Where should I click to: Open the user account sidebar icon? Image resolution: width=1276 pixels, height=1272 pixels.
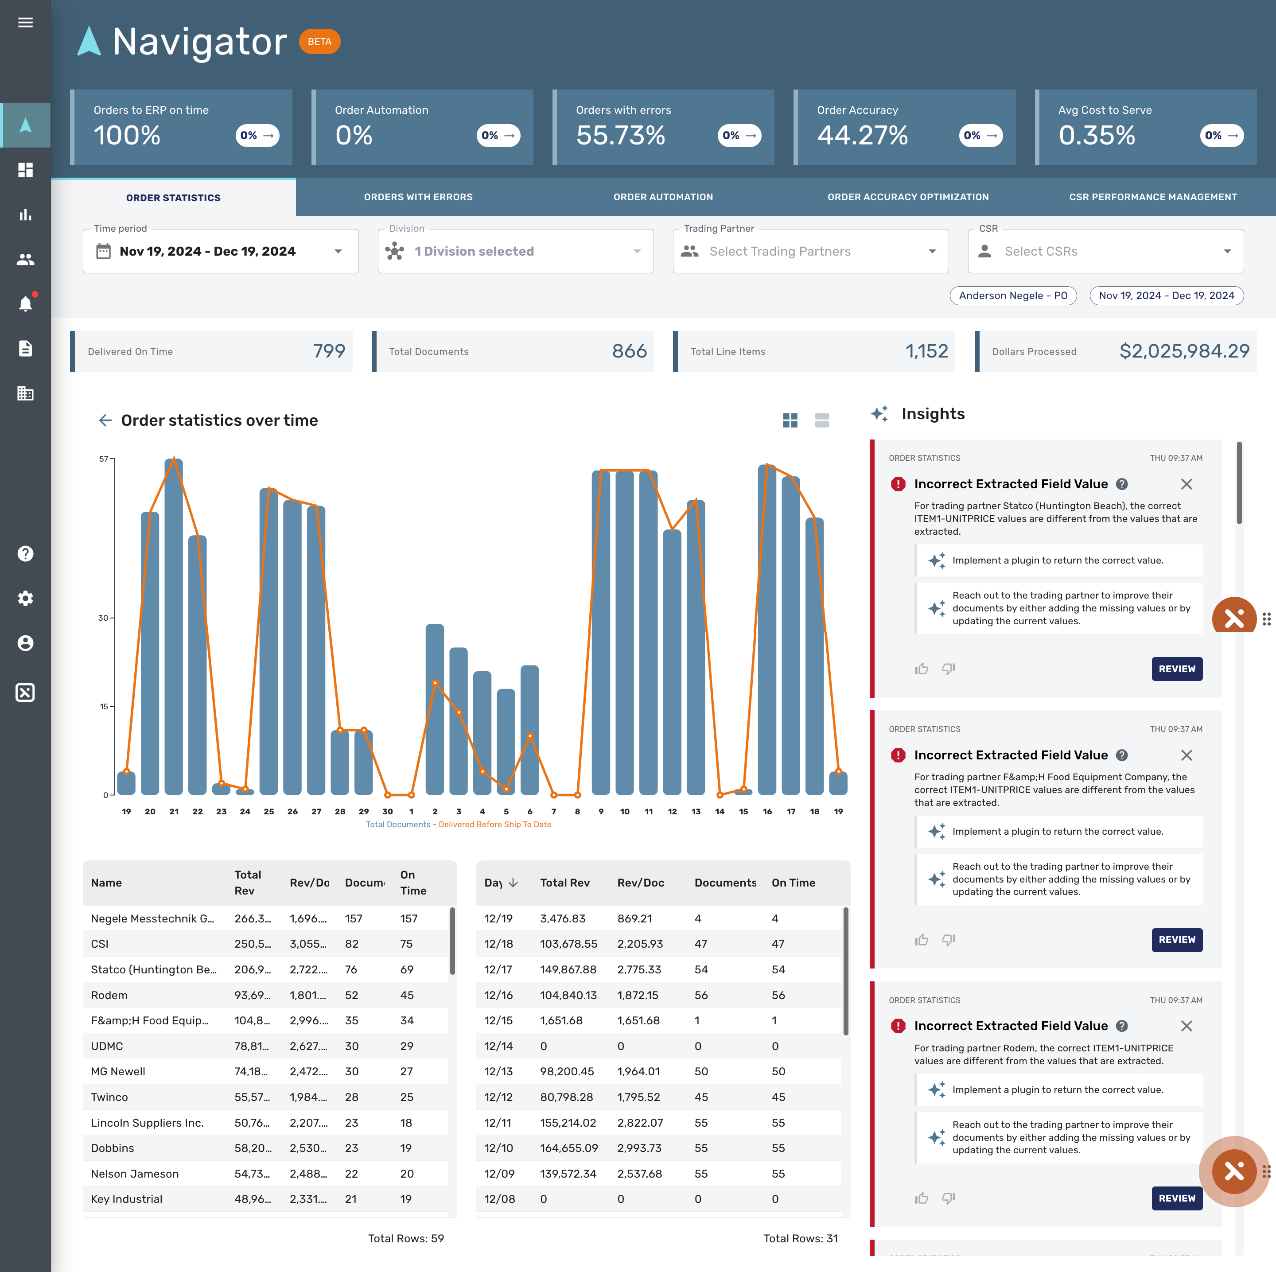[25, 642]
